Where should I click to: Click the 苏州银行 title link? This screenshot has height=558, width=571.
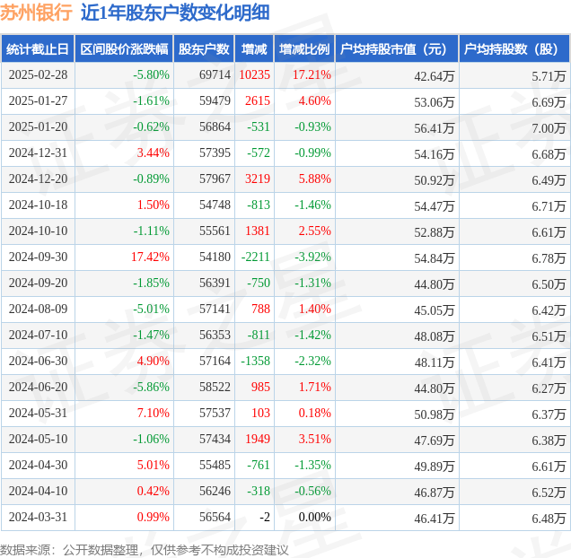(x=37, y=13)
